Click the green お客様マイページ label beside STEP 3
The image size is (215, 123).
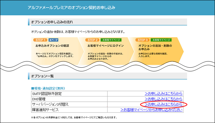(x=161, y=40)
